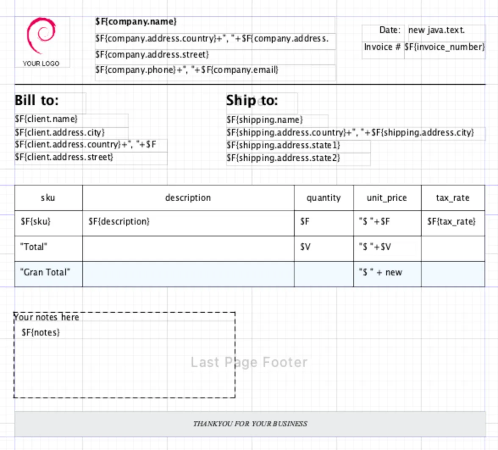Click the $F{shipping.name} field
Viewport: 498px width, 450px height.
[x=265, y=120]
